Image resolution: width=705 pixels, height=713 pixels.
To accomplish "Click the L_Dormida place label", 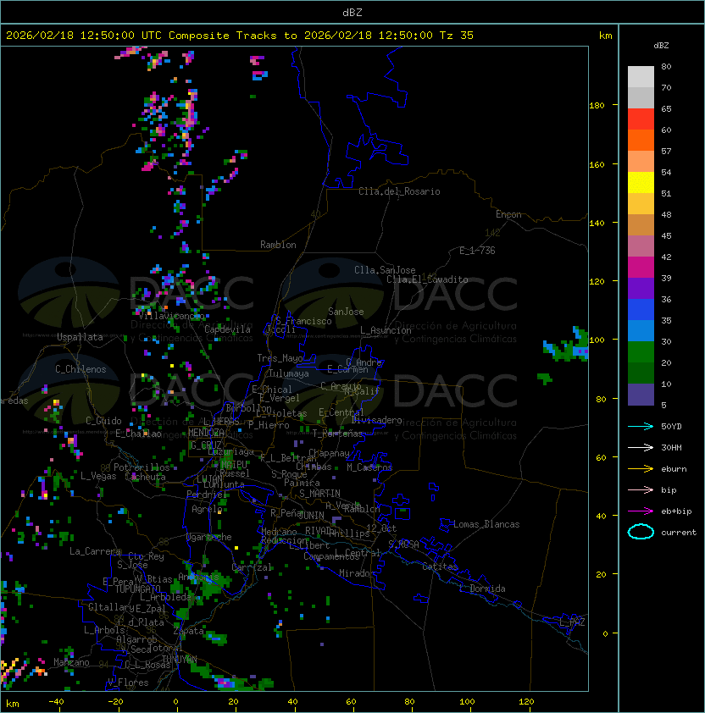I will [x=482, y=589].
